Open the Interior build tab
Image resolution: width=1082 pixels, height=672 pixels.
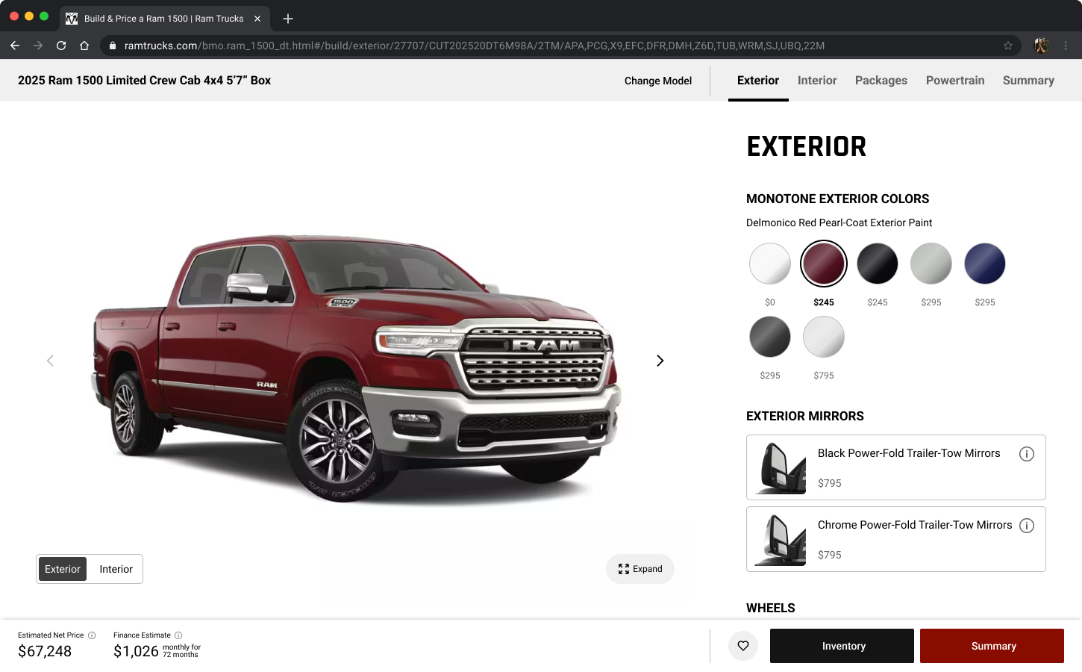817,81
